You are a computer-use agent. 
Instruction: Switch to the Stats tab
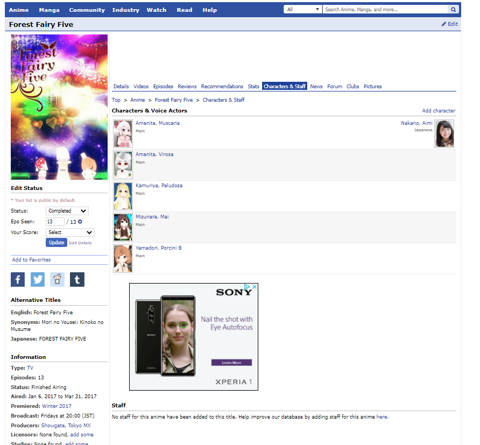point(253,86)
